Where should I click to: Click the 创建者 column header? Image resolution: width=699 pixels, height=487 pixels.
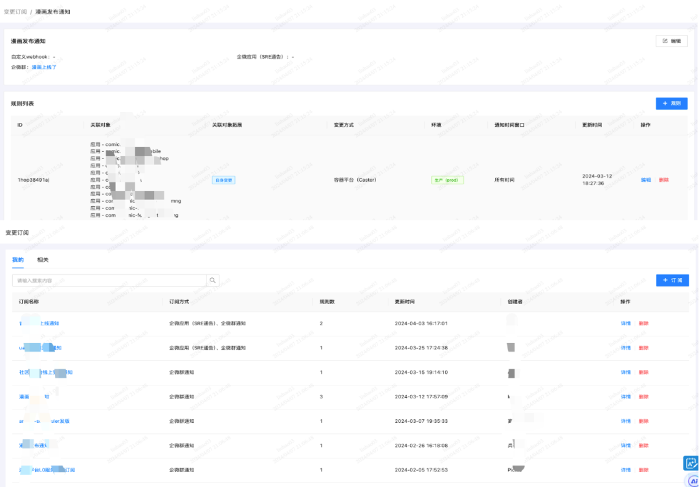515,301
